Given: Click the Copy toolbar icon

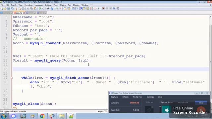Looking at the screenshot, I should [x=31, y=9].
